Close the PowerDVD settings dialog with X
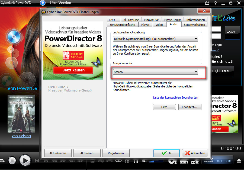 tap(204, 10)
